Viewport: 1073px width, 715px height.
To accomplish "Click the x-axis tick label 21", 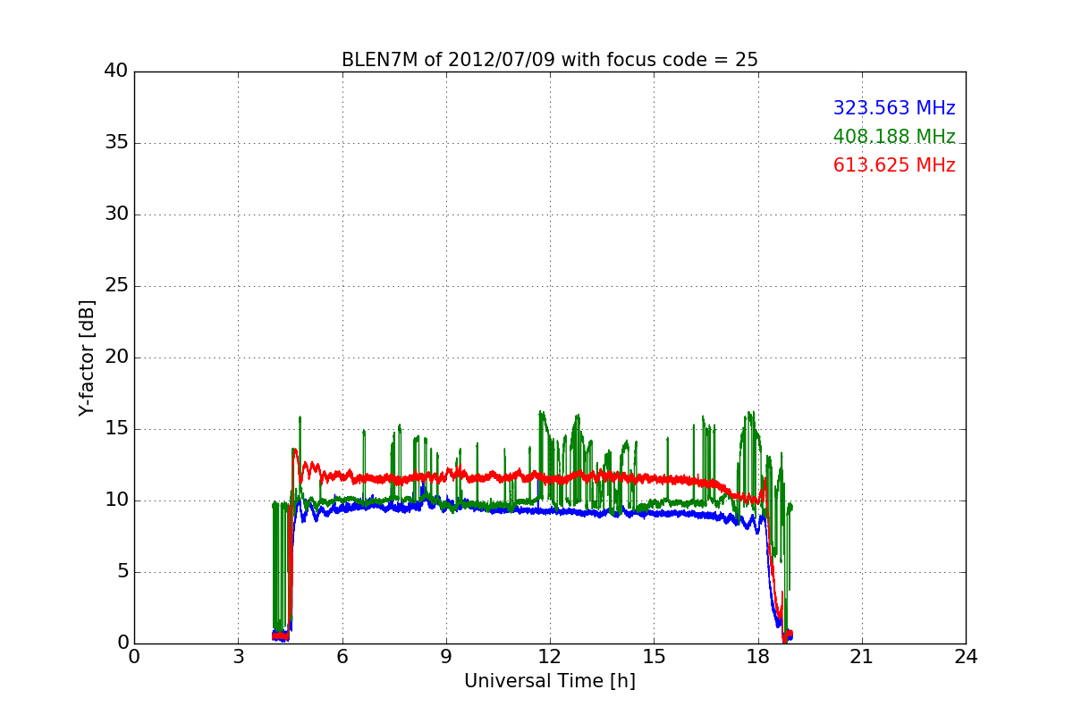I will [x=861, y=657].
